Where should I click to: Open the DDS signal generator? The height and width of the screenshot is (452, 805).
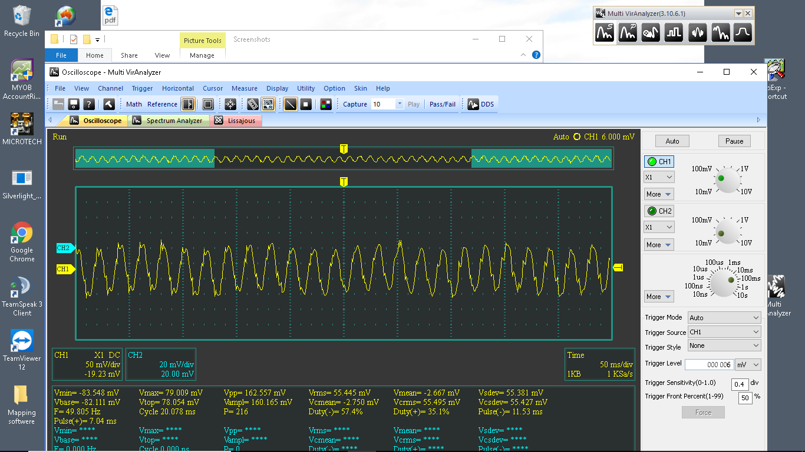coord(480,104)
